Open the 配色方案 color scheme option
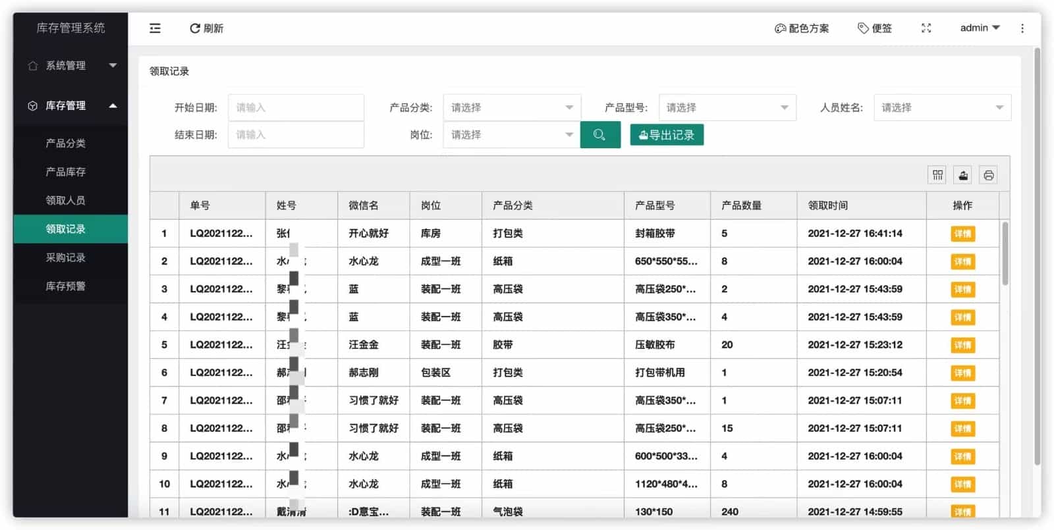Screen dimensions: 1054x530 (802, 28)
